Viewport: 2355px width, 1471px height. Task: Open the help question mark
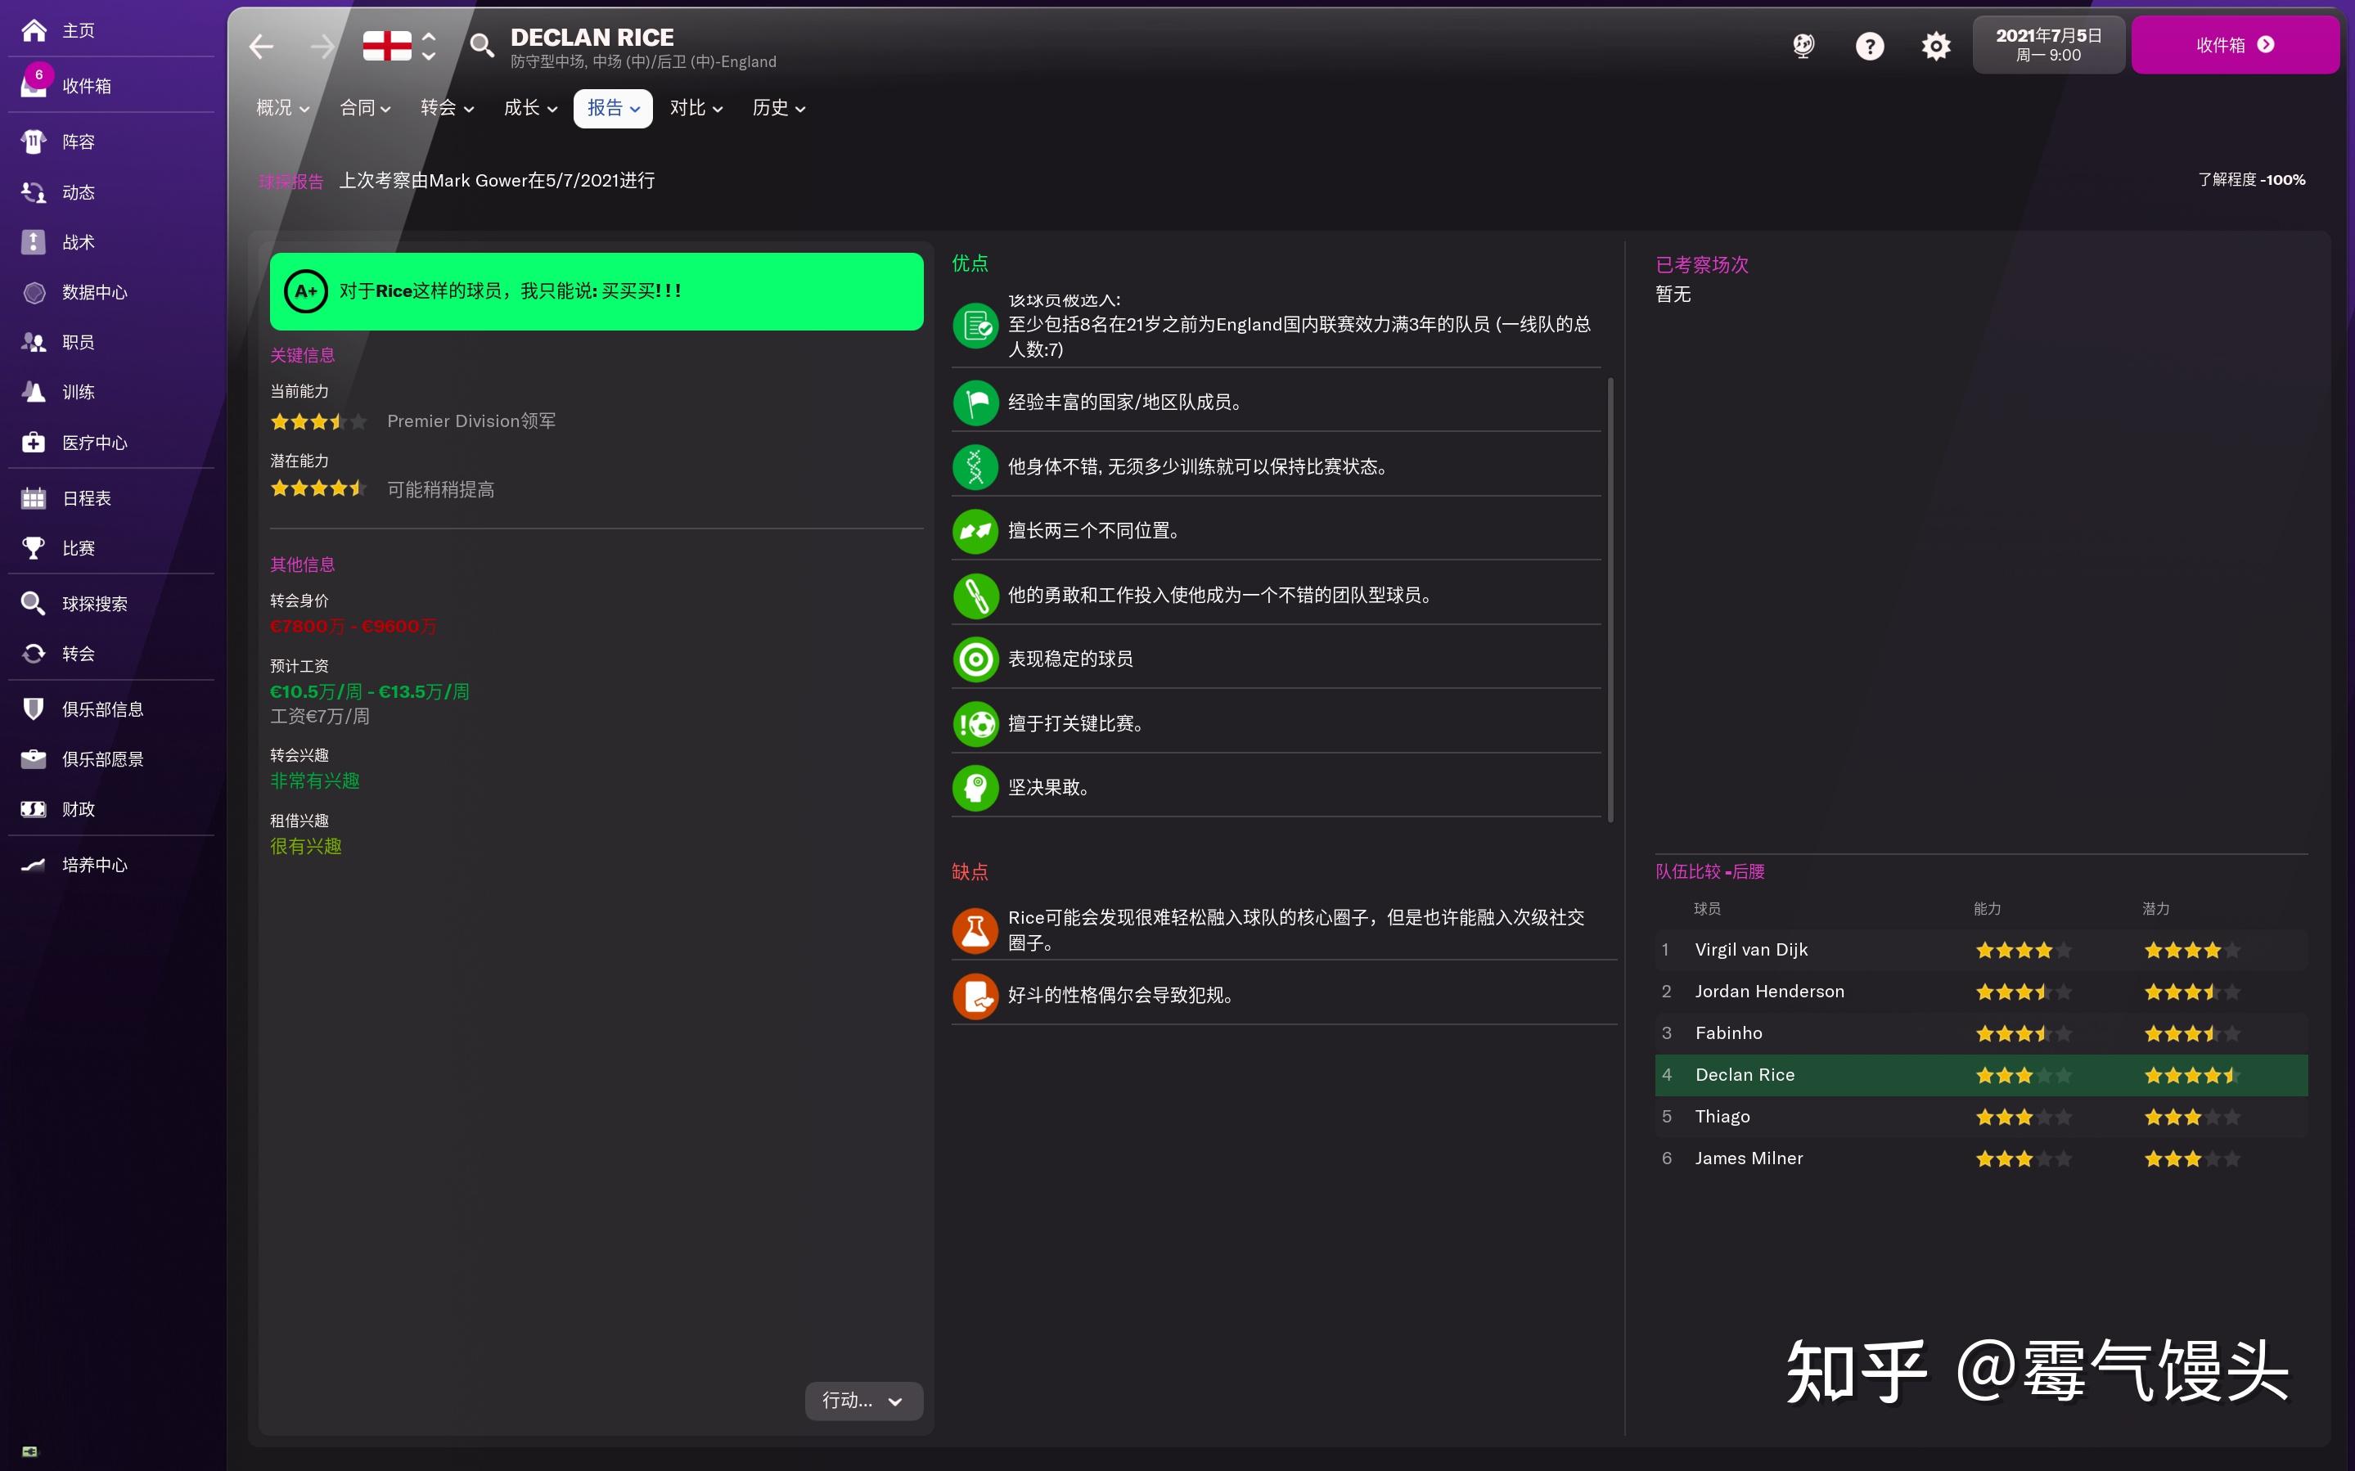1870,46
